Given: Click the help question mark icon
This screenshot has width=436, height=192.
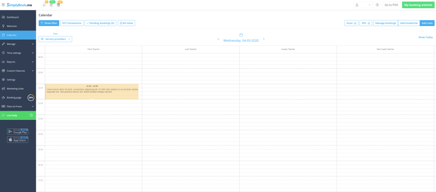Looking at the screenshot, I should [x=377, y=5].
